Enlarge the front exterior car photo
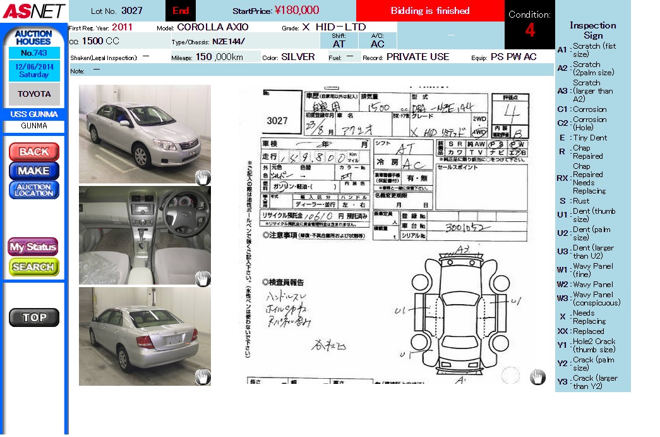The image size is (660, 437). (x=145, y=134)
